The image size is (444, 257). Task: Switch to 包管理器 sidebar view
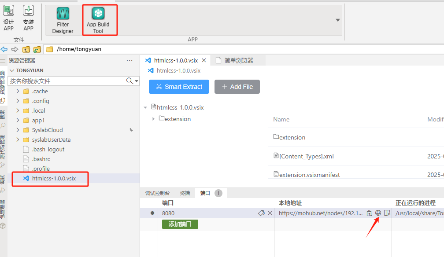(x=3, y=214)
